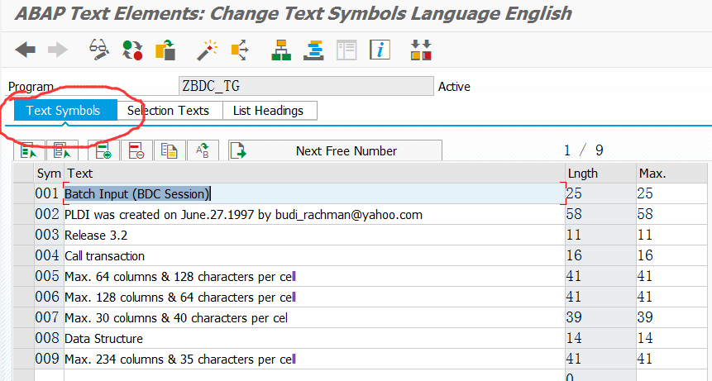Click the blue stacked navigation icon
The image size is (712, 381).
click(x=313, y=50)
